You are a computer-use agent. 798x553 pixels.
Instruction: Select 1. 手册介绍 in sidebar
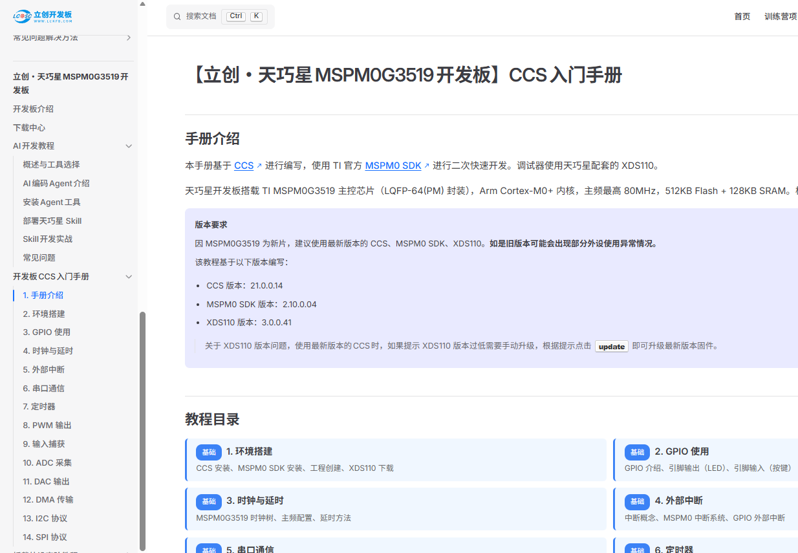click(x=43, y=296)
